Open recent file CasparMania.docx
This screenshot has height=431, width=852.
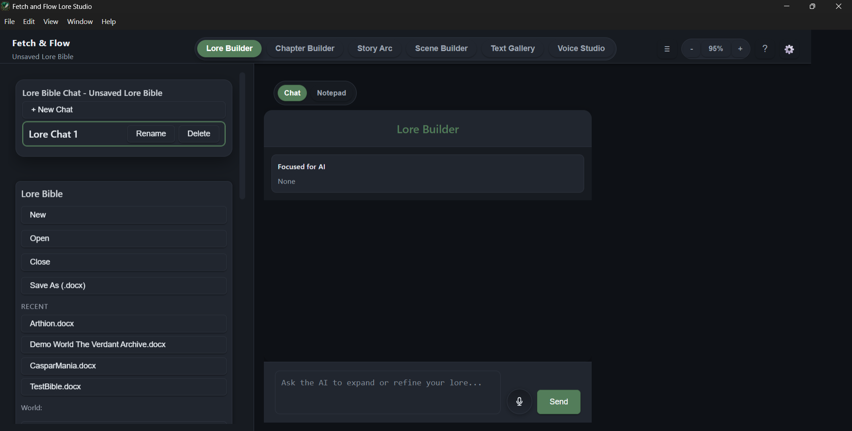tap(124, 366)
